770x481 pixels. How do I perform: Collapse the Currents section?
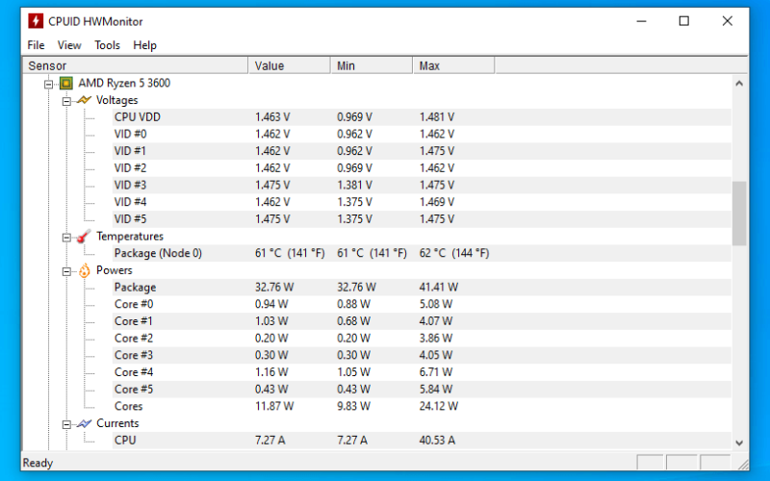[66, 424]
